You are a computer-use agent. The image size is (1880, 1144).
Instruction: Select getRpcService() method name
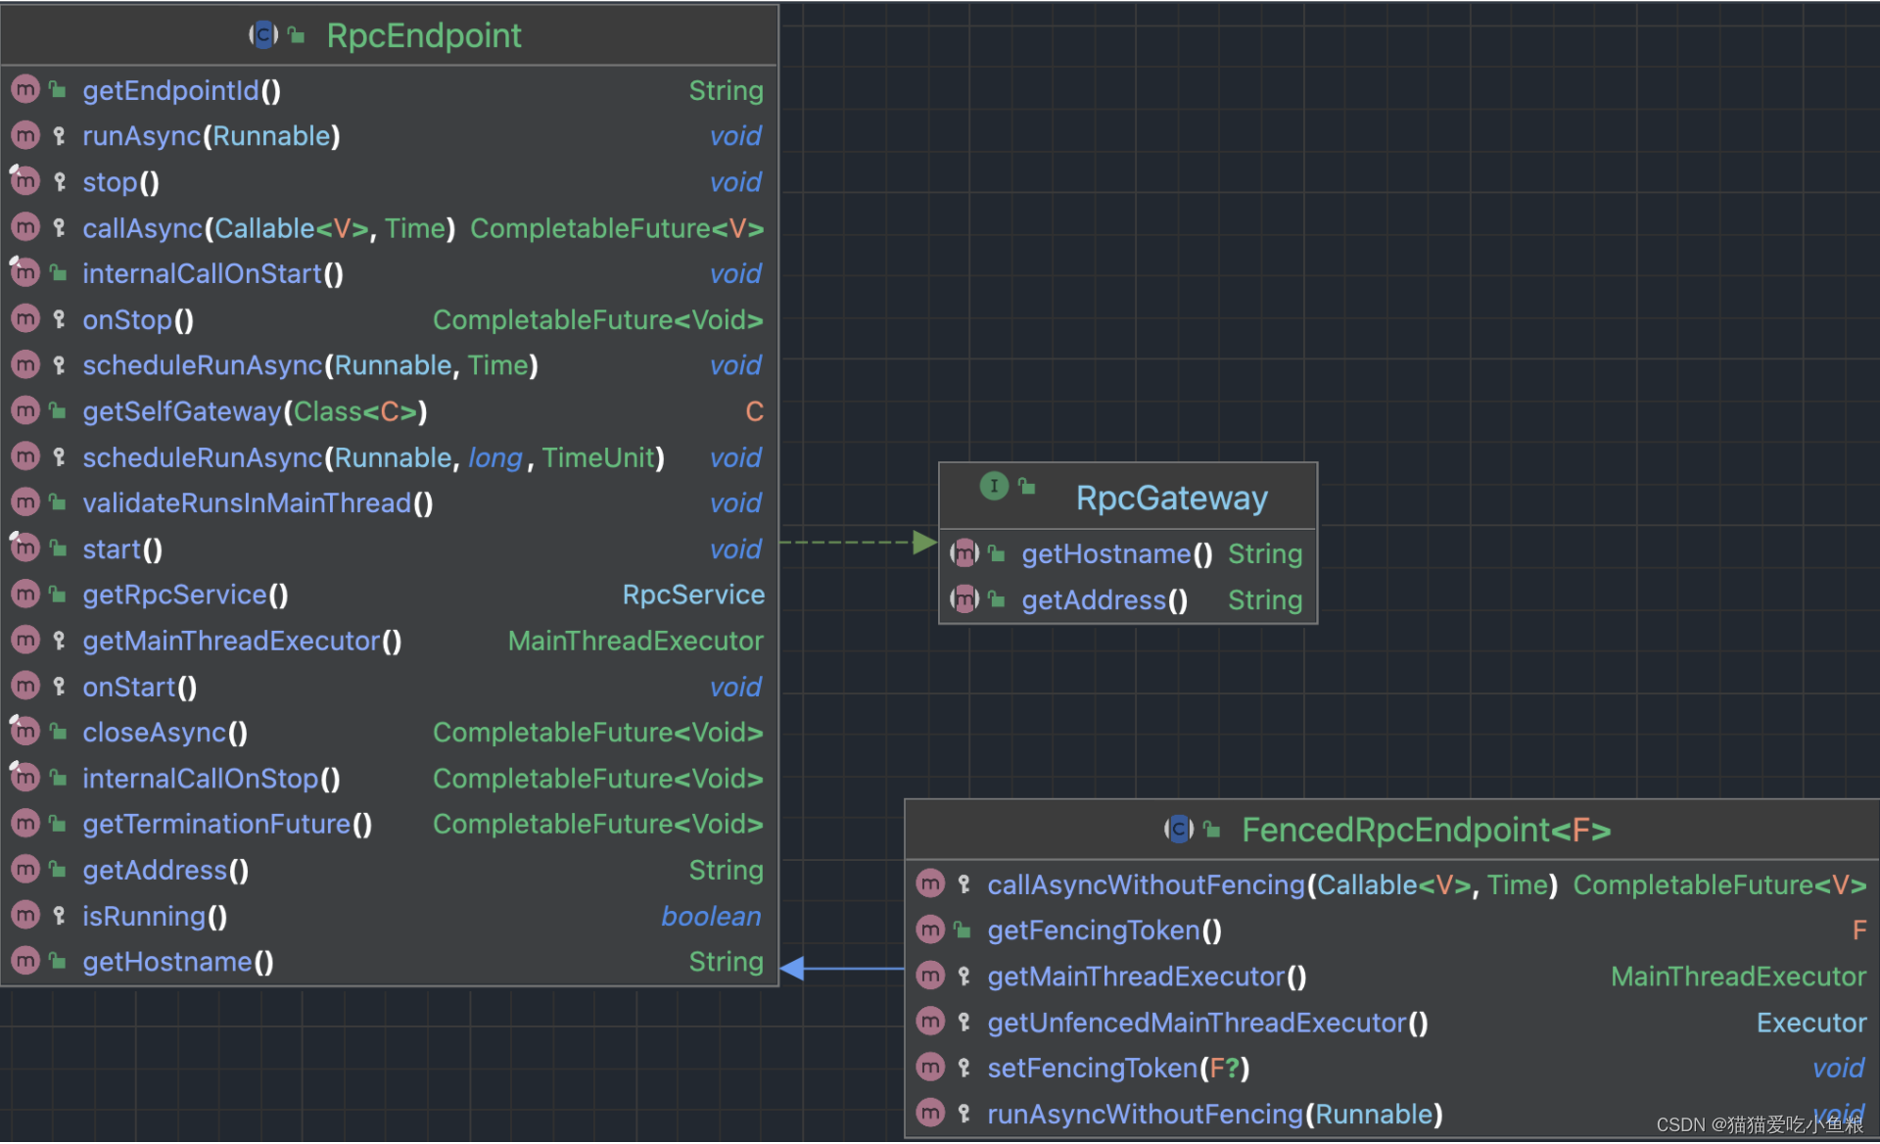pyautogui.click(x=185, y=595)
